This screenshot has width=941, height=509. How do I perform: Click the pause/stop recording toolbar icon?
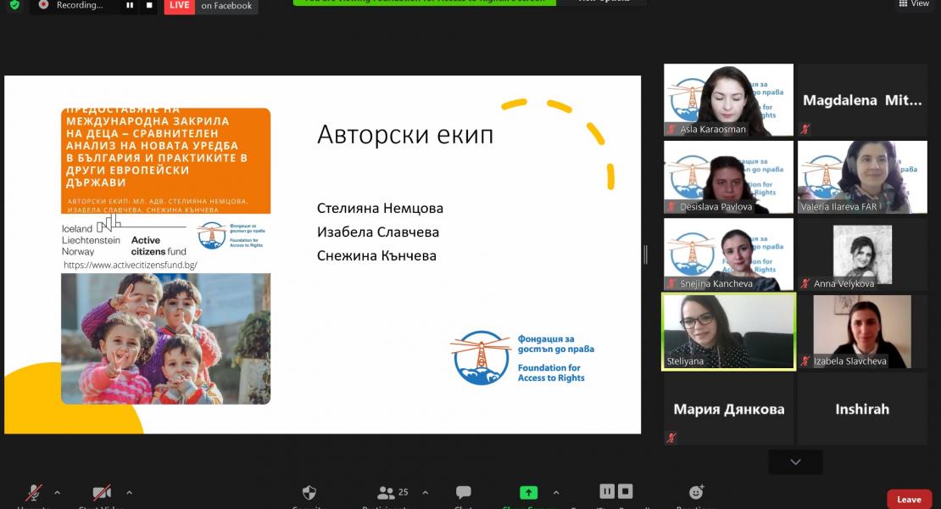pyautogui.click(x=615, y=491)
